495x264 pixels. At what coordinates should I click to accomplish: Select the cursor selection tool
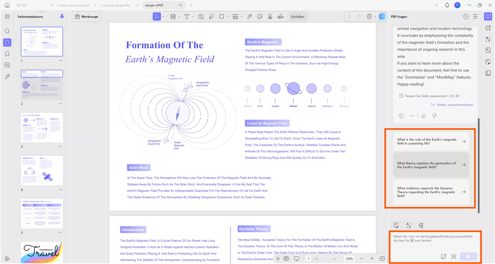coord(157,16)
